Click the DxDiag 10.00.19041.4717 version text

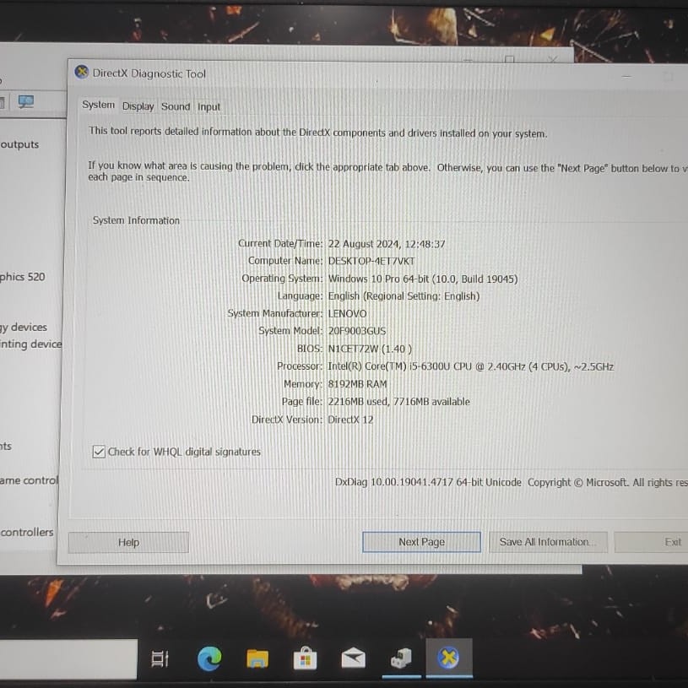point(428,482)
